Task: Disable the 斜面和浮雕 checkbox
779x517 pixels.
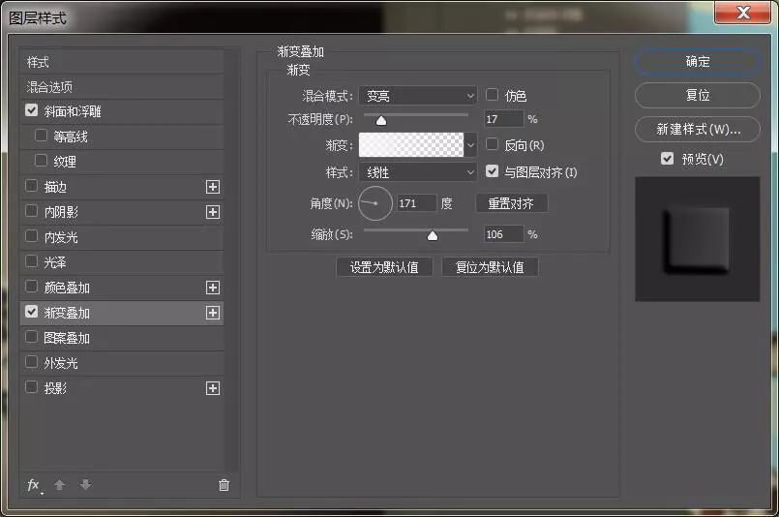Action: click(32, 111)
